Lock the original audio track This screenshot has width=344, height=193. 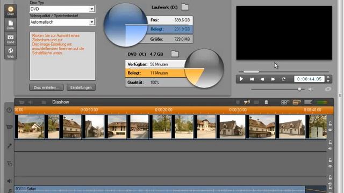tap(330, 143)
